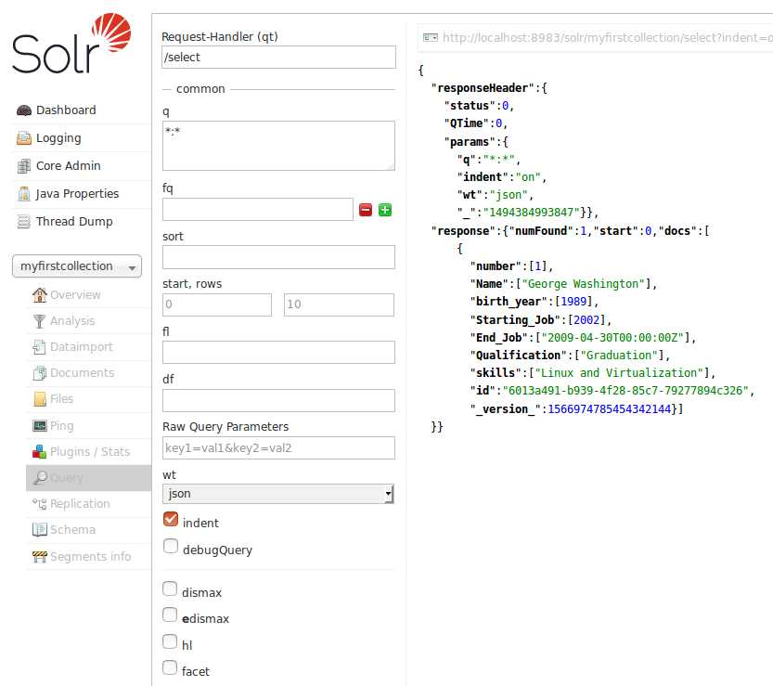Image resolution: width=773 pixels, height=686 pixels.
Task: Open the wt json format dropdown
Action: tap(278, 494)
